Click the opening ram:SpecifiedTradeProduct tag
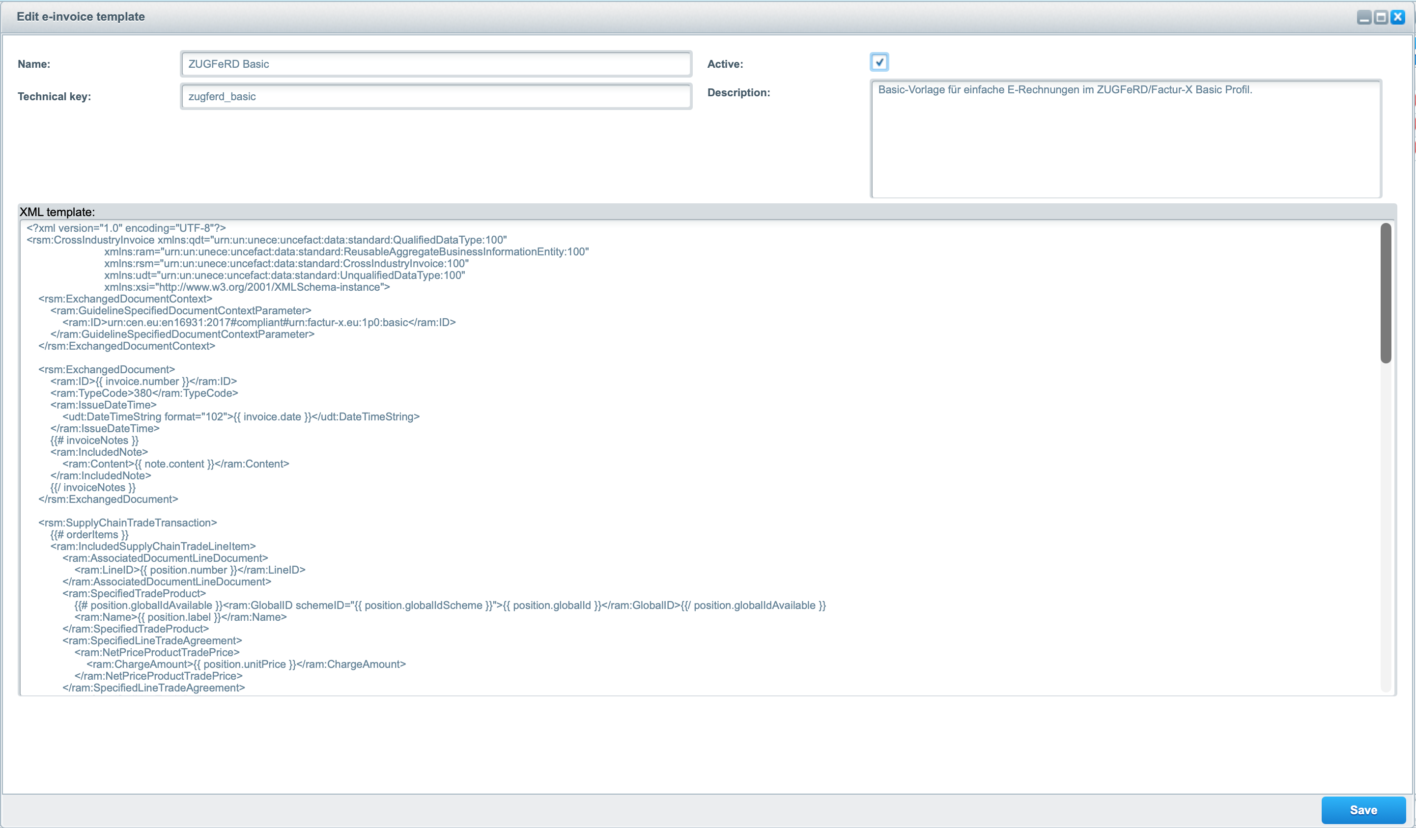The height and width of the screenshot is (828, 1416). point(134,594)
